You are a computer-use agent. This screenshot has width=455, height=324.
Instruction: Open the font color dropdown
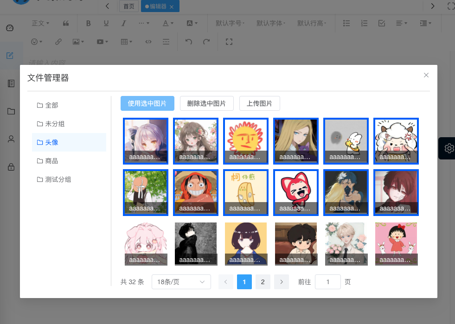click(x=168, y=23)
